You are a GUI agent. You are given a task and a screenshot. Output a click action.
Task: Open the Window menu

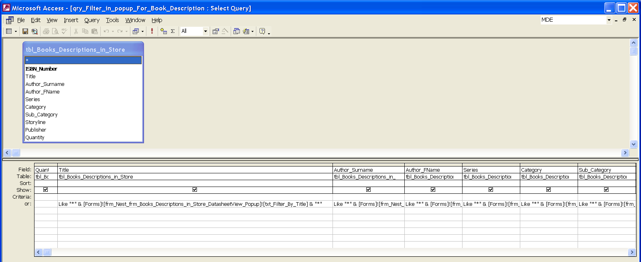tap(135, 20)
